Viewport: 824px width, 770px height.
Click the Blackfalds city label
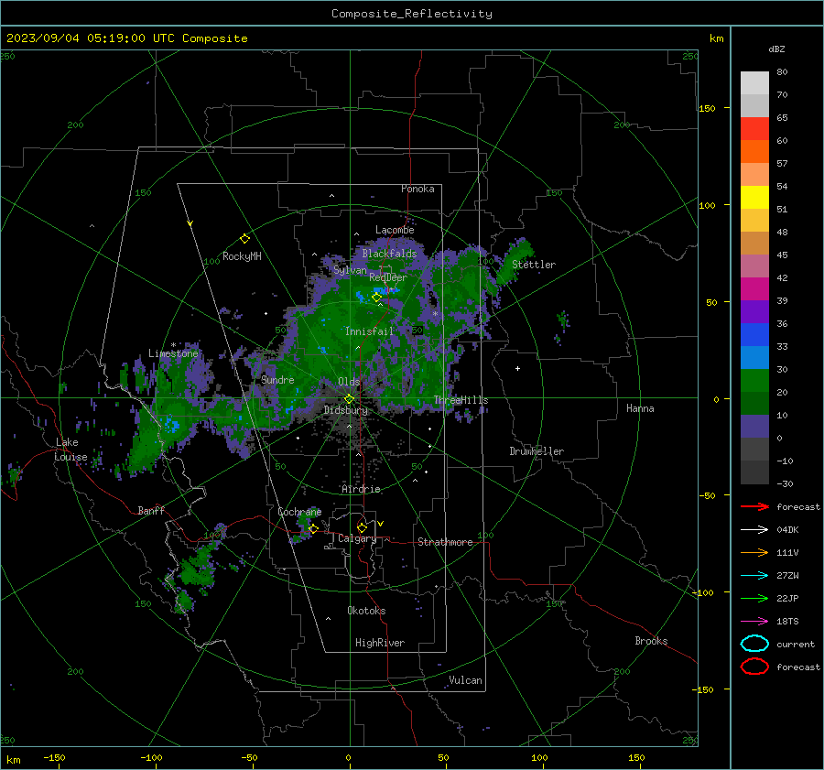point(389,254)
